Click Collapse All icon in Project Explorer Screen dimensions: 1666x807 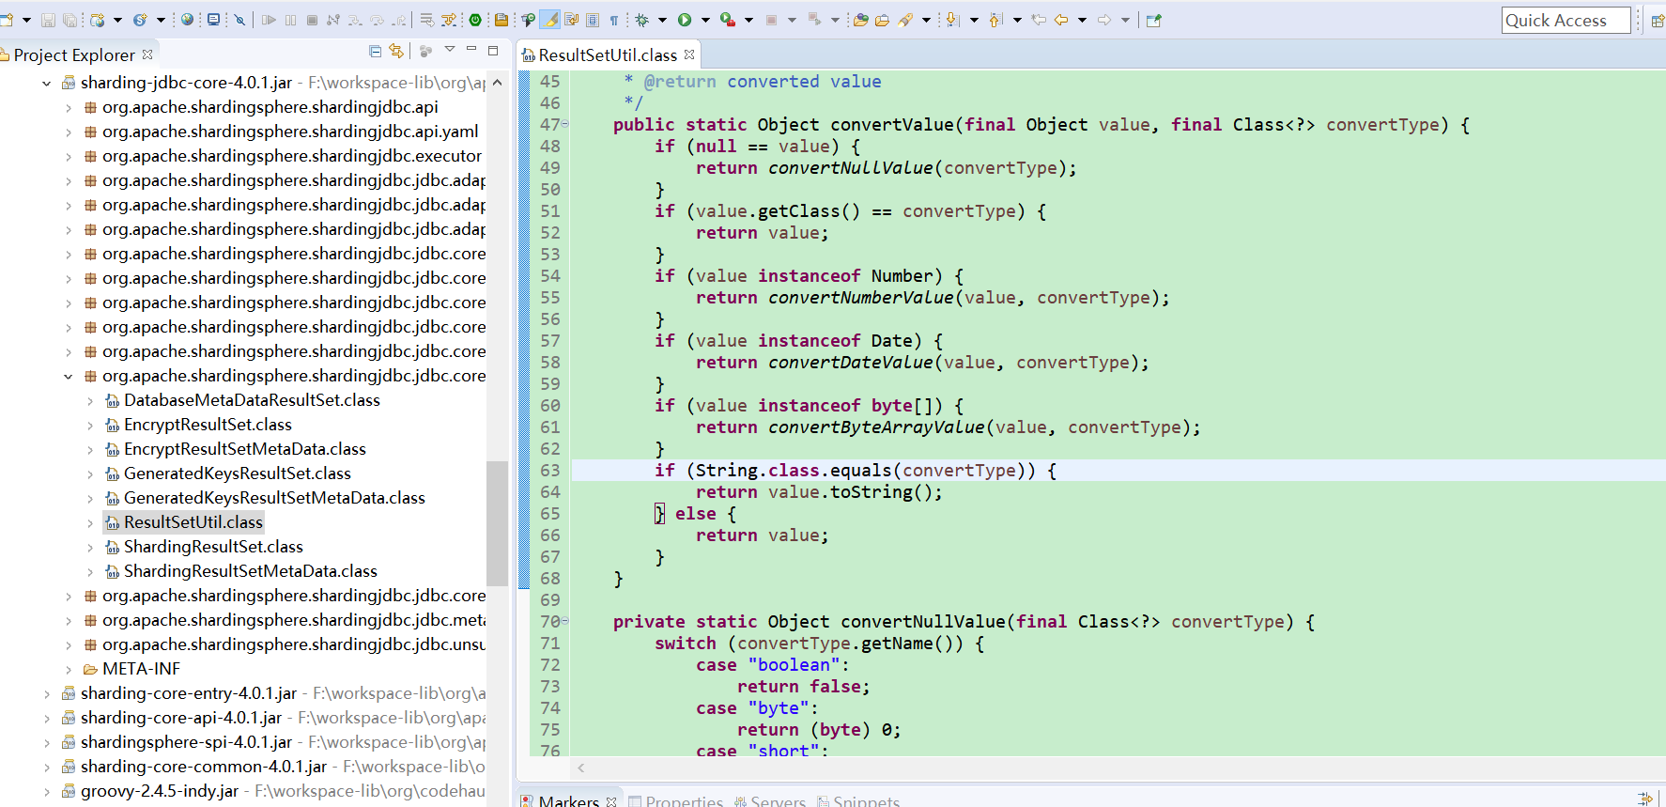click(376, 52)
